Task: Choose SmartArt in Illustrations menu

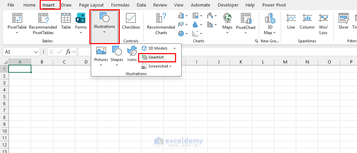Action: point(153,57)
